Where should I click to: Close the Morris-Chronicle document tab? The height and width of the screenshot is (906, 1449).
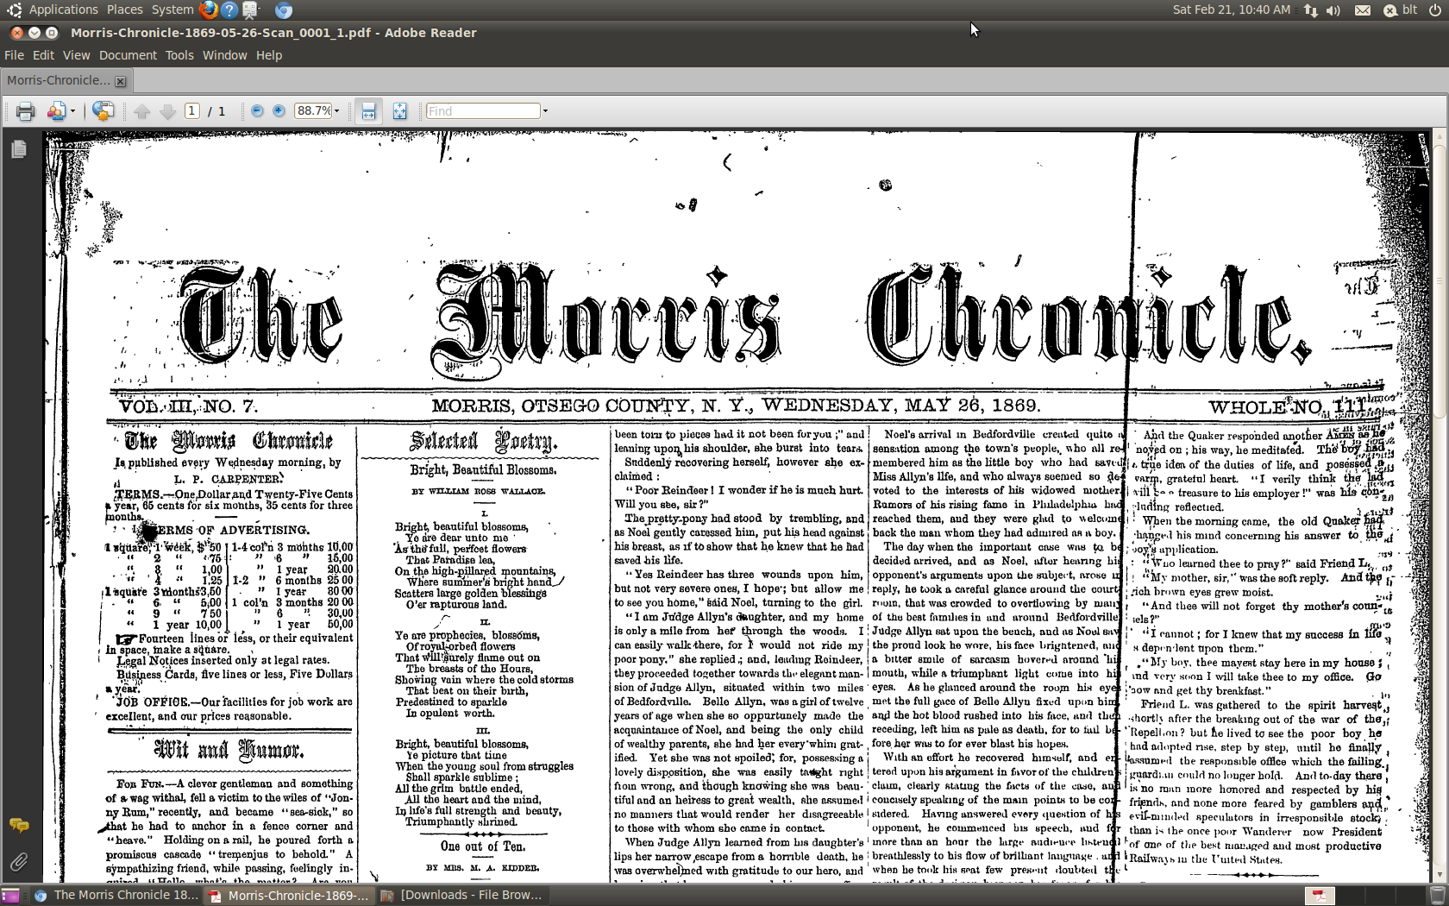pos(121,81)
